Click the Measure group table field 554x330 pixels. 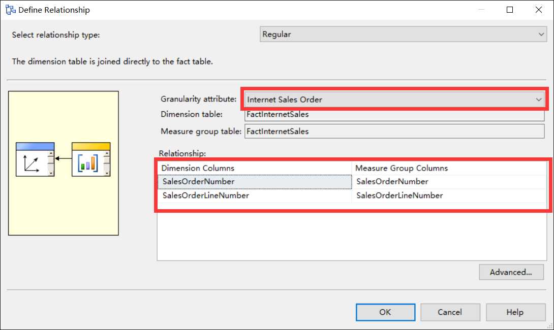pyautogui.click(x=394, y=131)
